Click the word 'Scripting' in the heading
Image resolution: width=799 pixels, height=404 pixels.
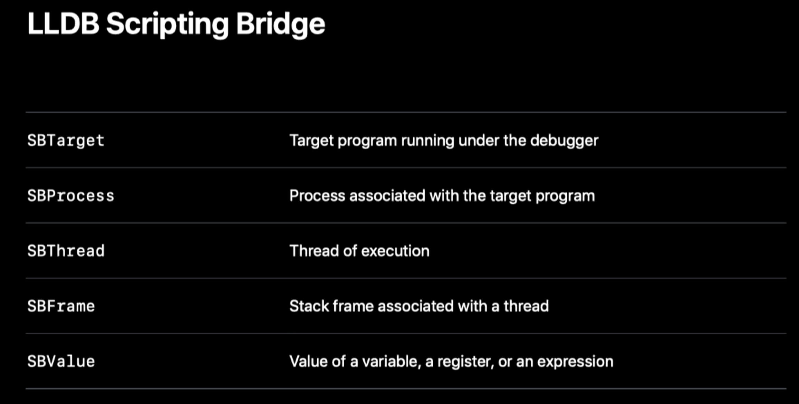(167, 24)
